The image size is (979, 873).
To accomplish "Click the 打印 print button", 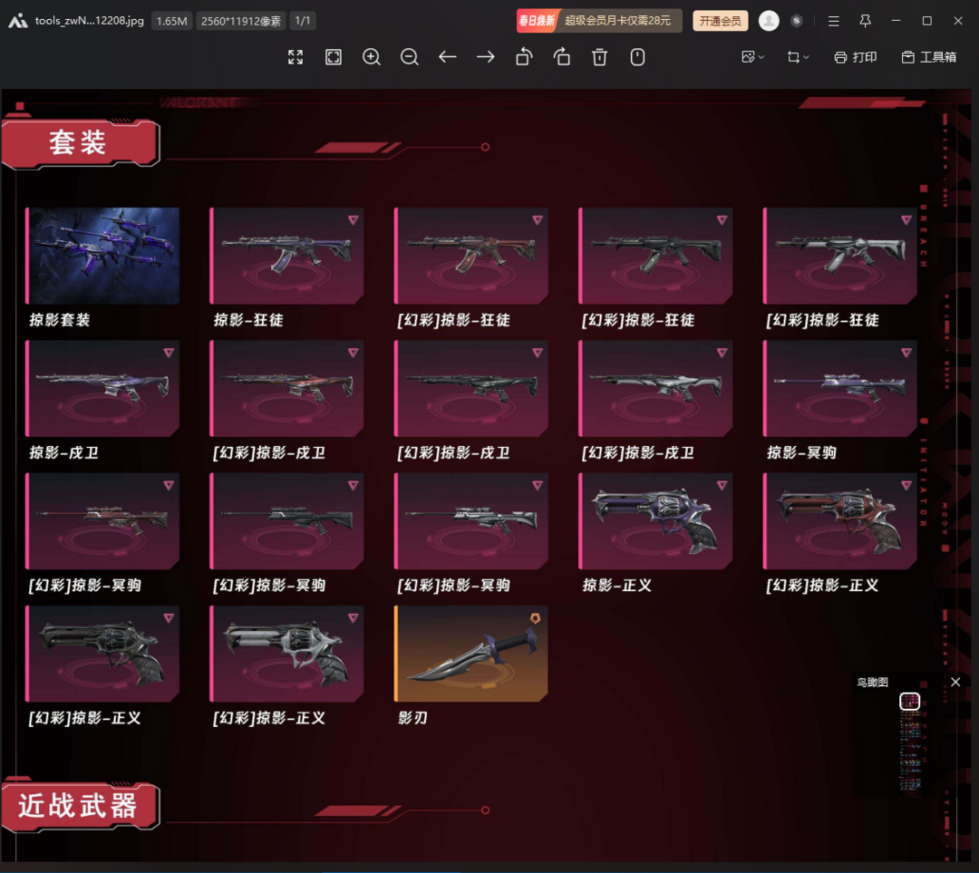I will [x=856, y=57].
